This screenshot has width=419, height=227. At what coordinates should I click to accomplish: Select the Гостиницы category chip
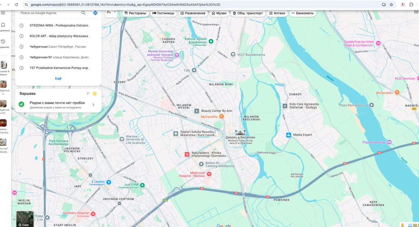pos(163,13)
